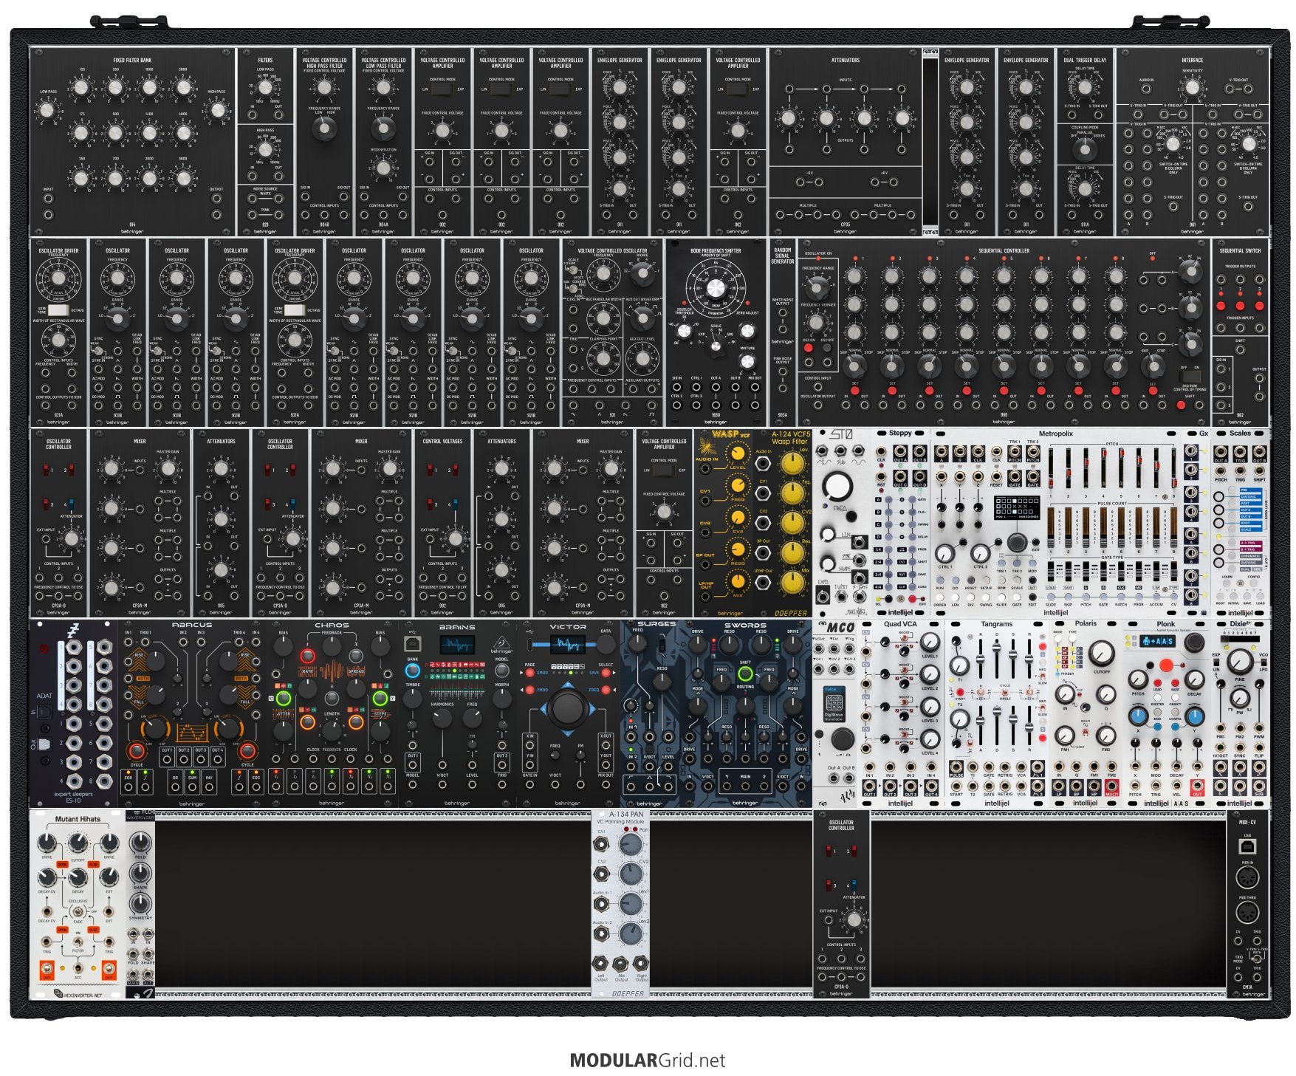Toggle the MULTI mode switch on Polaris
The image size is (1296, 1076).
pos(1086,733)
